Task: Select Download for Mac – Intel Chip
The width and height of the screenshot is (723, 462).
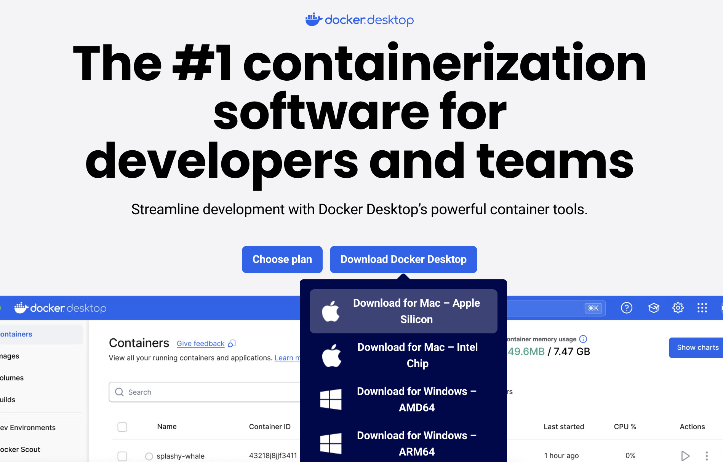Action: 403,355
